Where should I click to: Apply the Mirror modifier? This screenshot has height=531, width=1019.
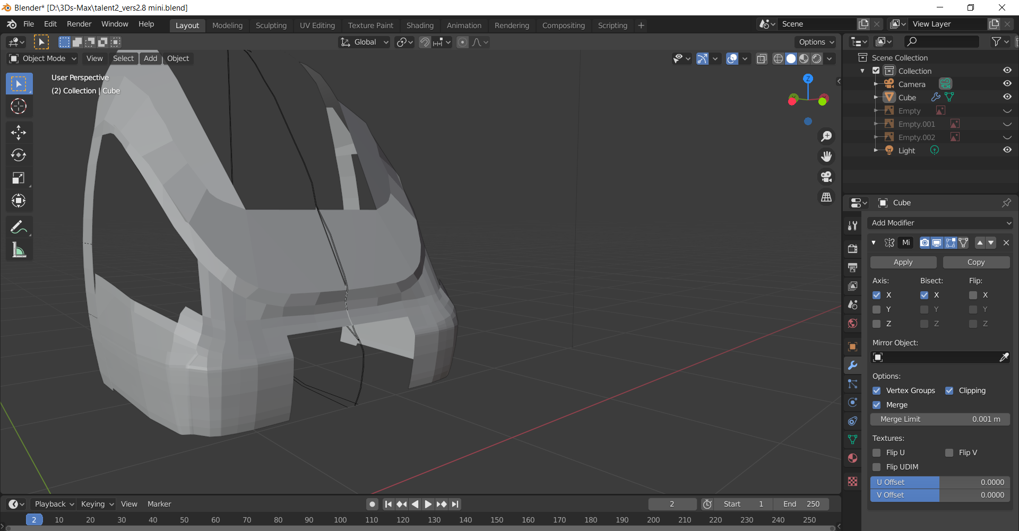[903, 262]
